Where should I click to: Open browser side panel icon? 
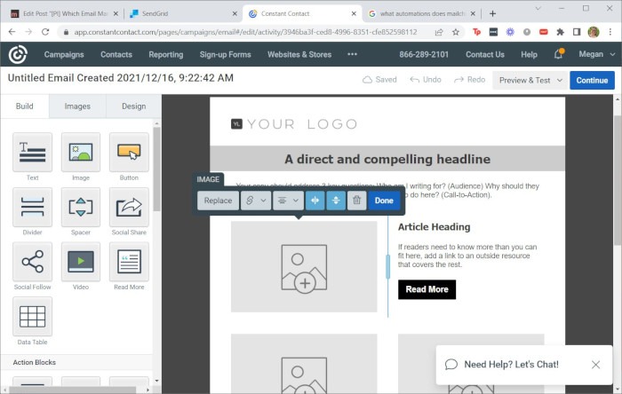(577, 32)
